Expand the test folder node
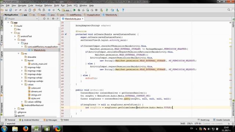The height and width of the screenshot is (132, 235). tap(15, 109)
